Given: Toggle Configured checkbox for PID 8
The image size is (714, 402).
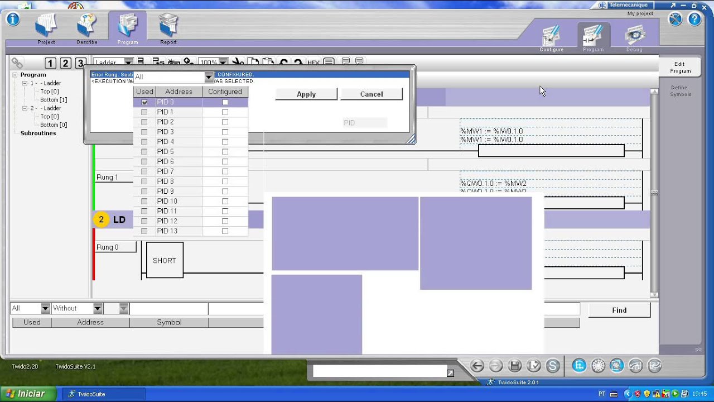Looking at the screenshot, I should click(x=225, y=181).
